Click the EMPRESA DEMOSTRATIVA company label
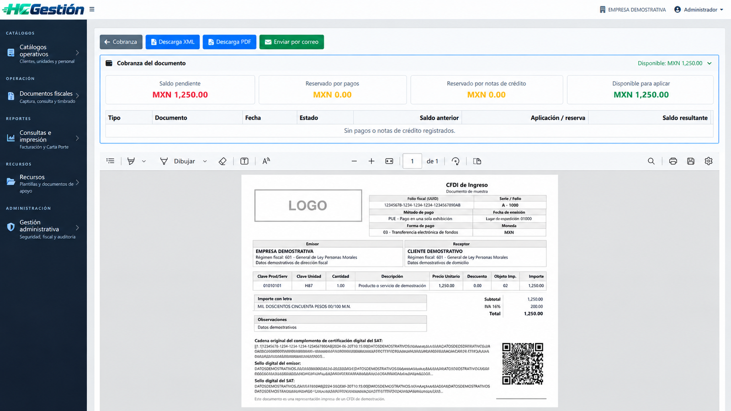This screenshot has width=731, height=411. point(633,10)
